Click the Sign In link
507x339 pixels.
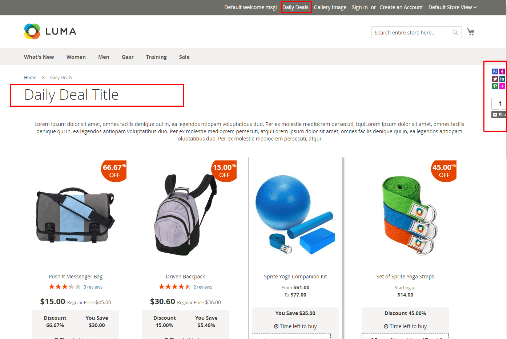coord(359,7)
